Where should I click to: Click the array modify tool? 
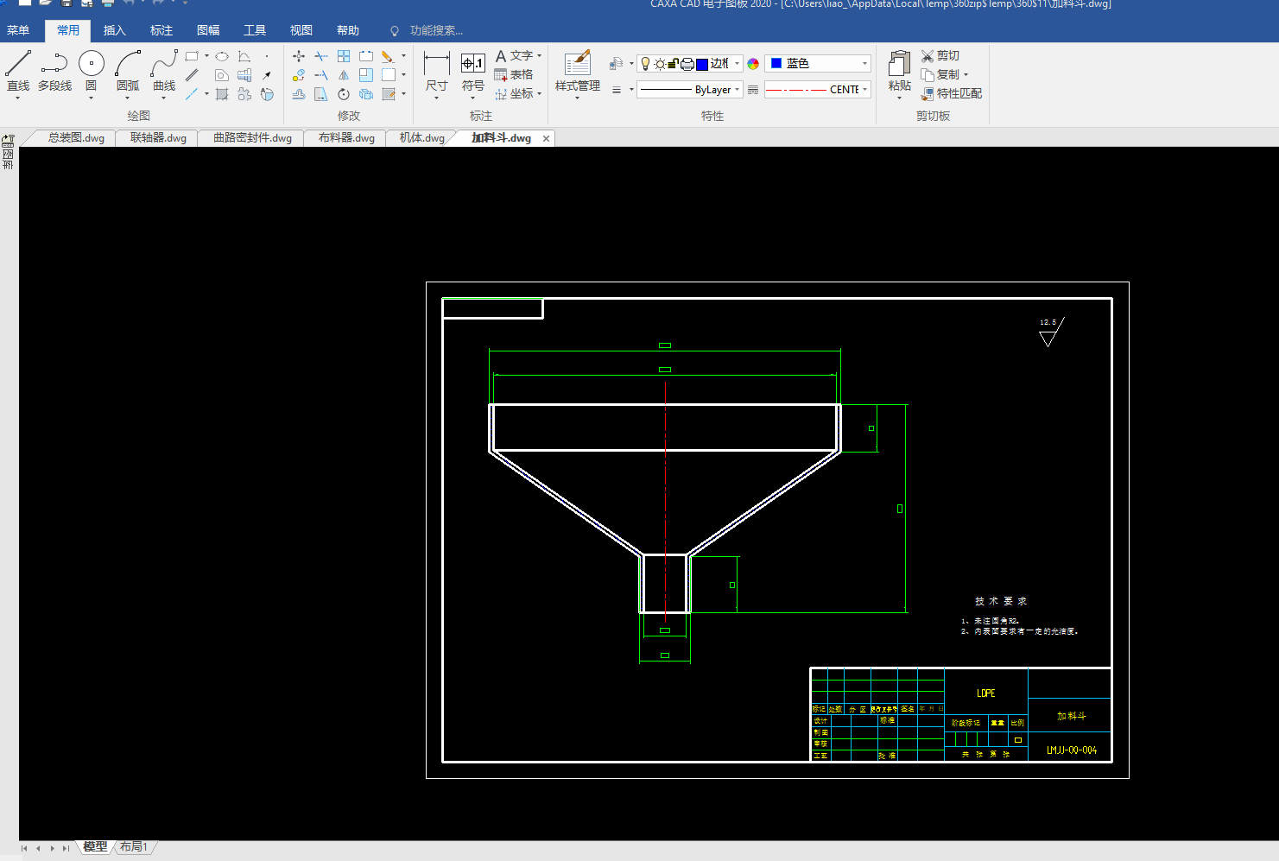click(344, 56)
